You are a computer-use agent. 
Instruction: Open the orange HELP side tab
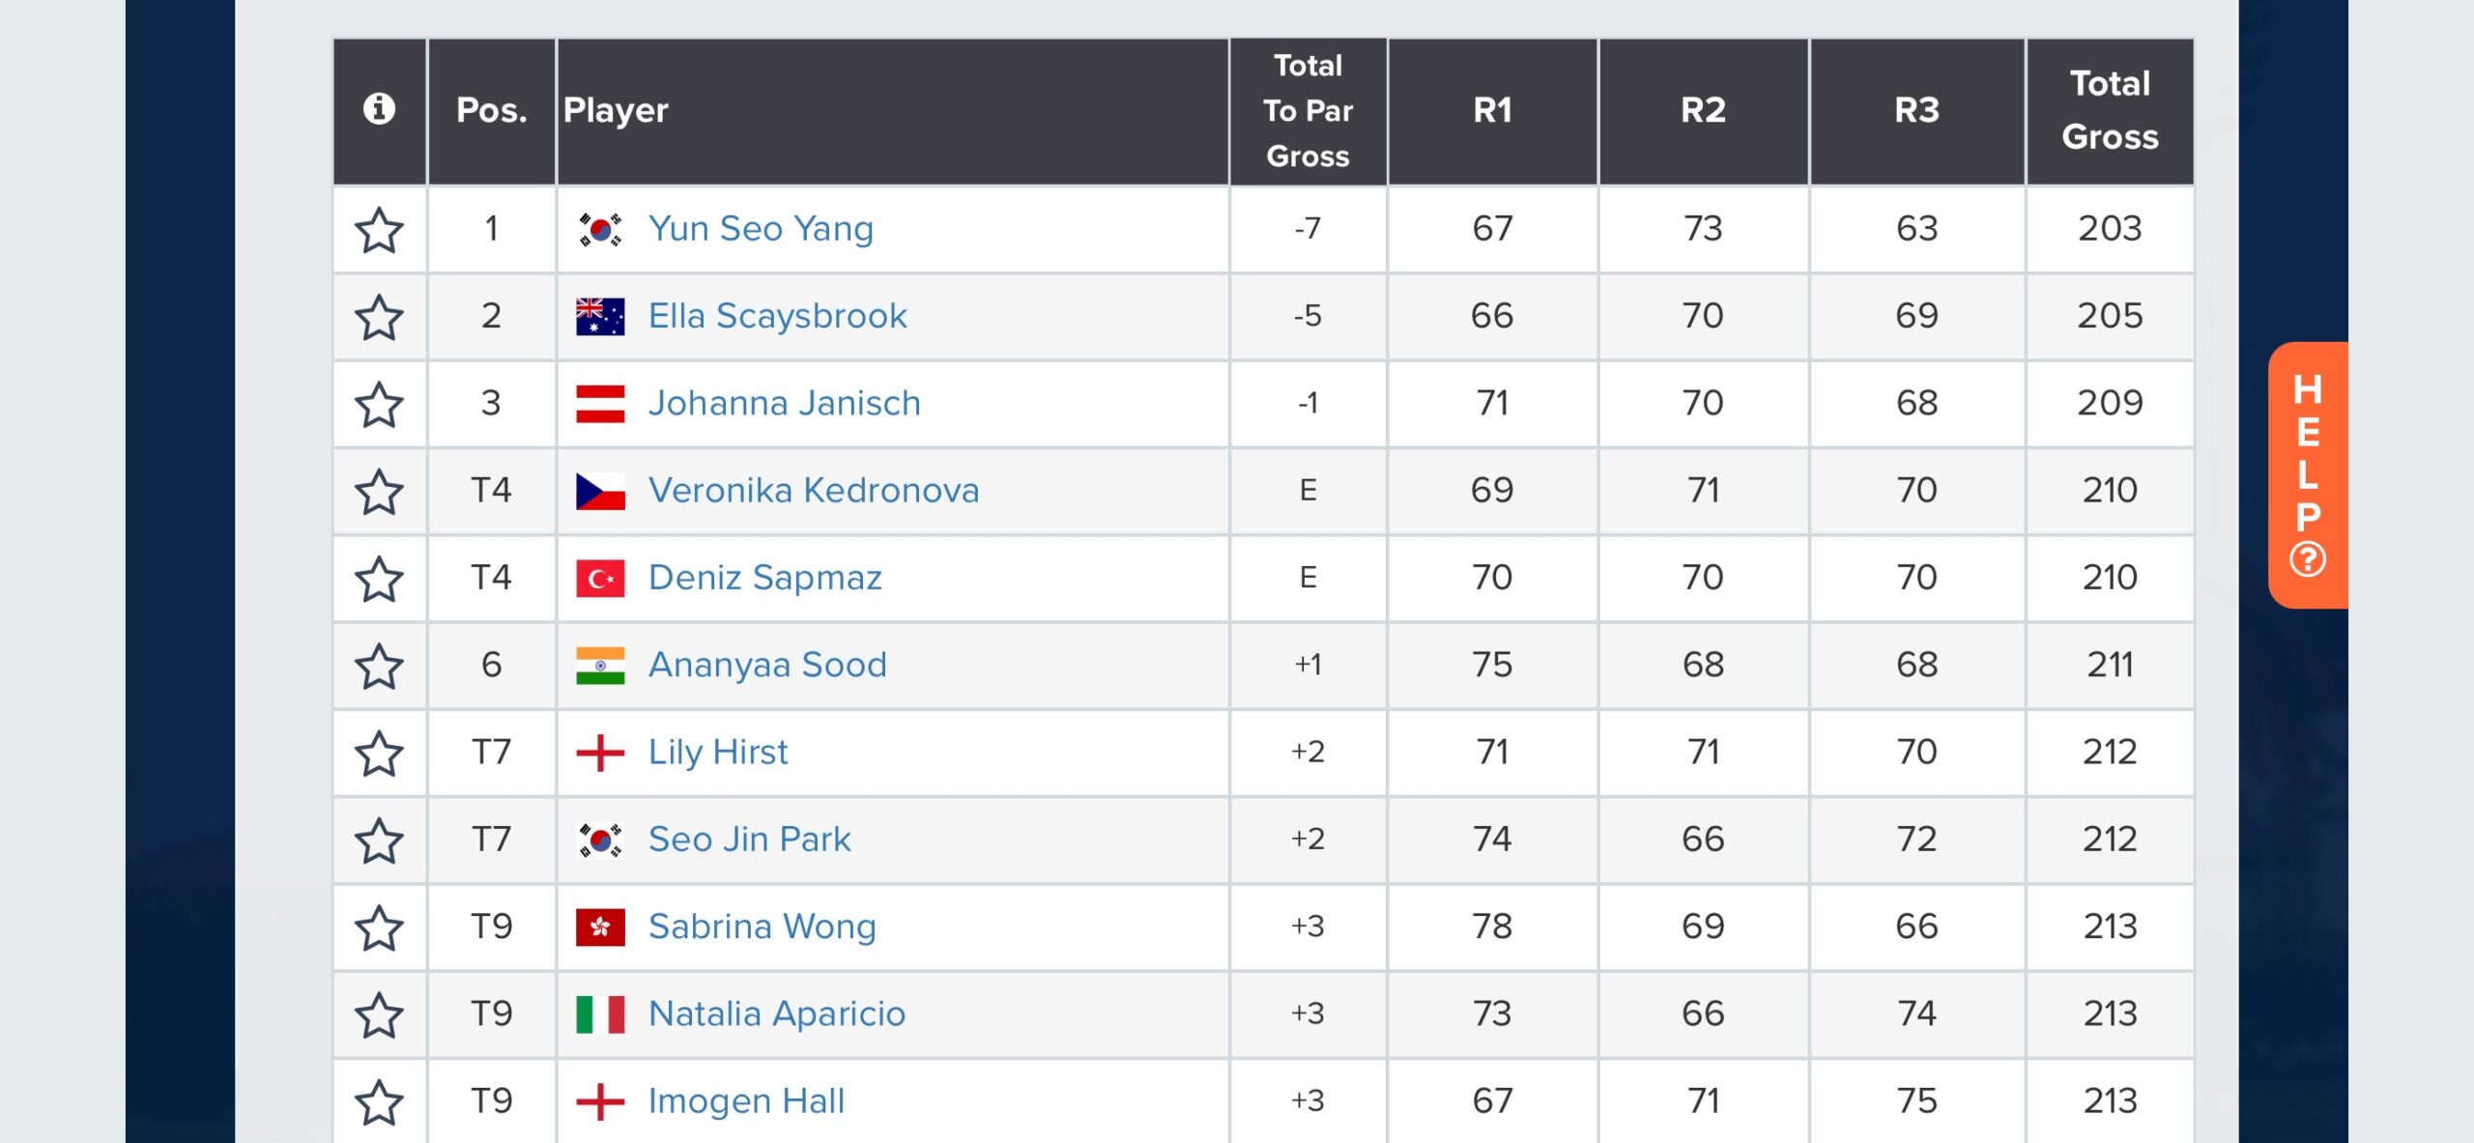coord(2307,474)
